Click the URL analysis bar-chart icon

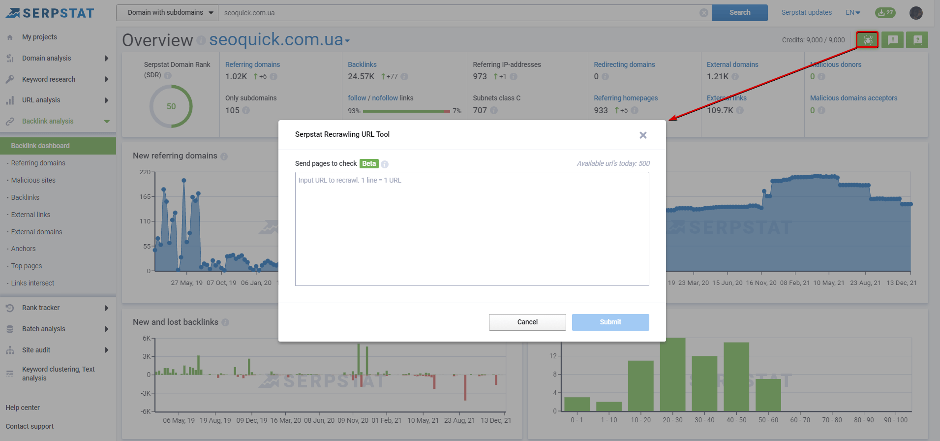(x=10, y=100)
